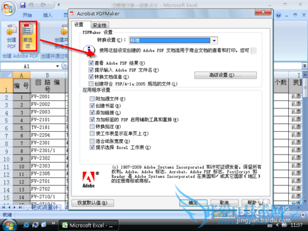Click next sheet navigation arrow
Image resolution: width=308 pixels, height=231 pixels.
(x=15, y=208)
